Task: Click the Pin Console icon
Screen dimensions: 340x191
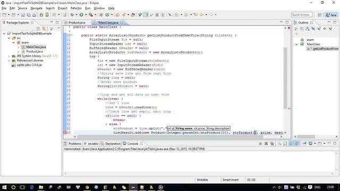Action: 304,144
